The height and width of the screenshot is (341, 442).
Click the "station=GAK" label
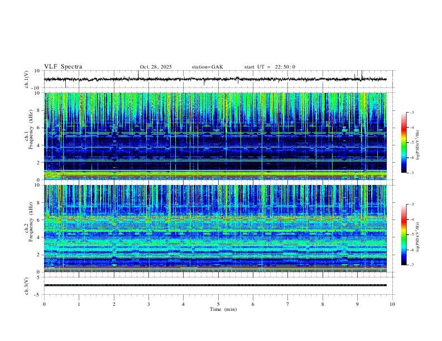tap(207, 67)
